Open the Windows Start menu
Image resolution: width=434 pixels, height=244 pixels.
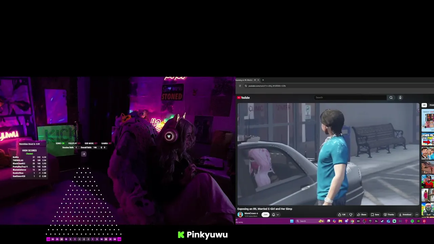(292, 221)
